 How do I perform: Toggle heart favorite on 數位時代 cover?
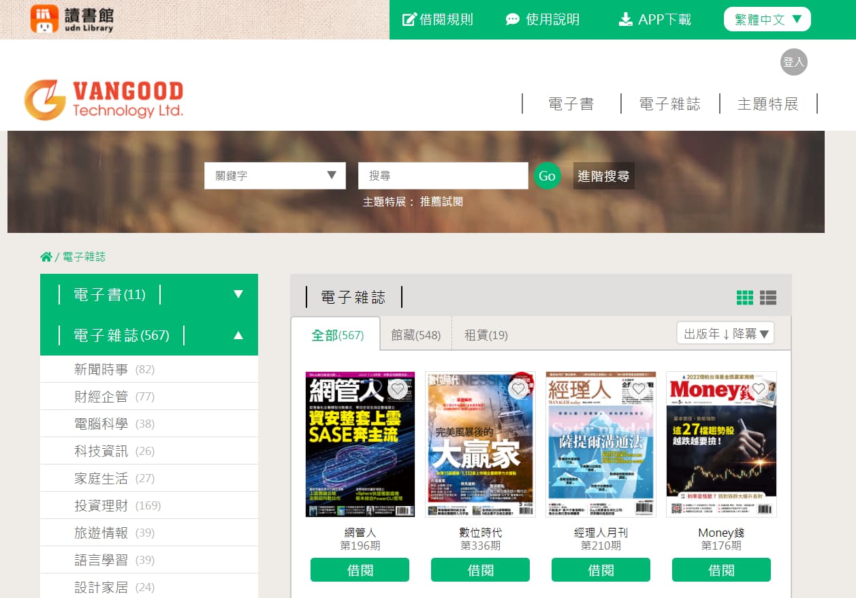pos(518,389)
